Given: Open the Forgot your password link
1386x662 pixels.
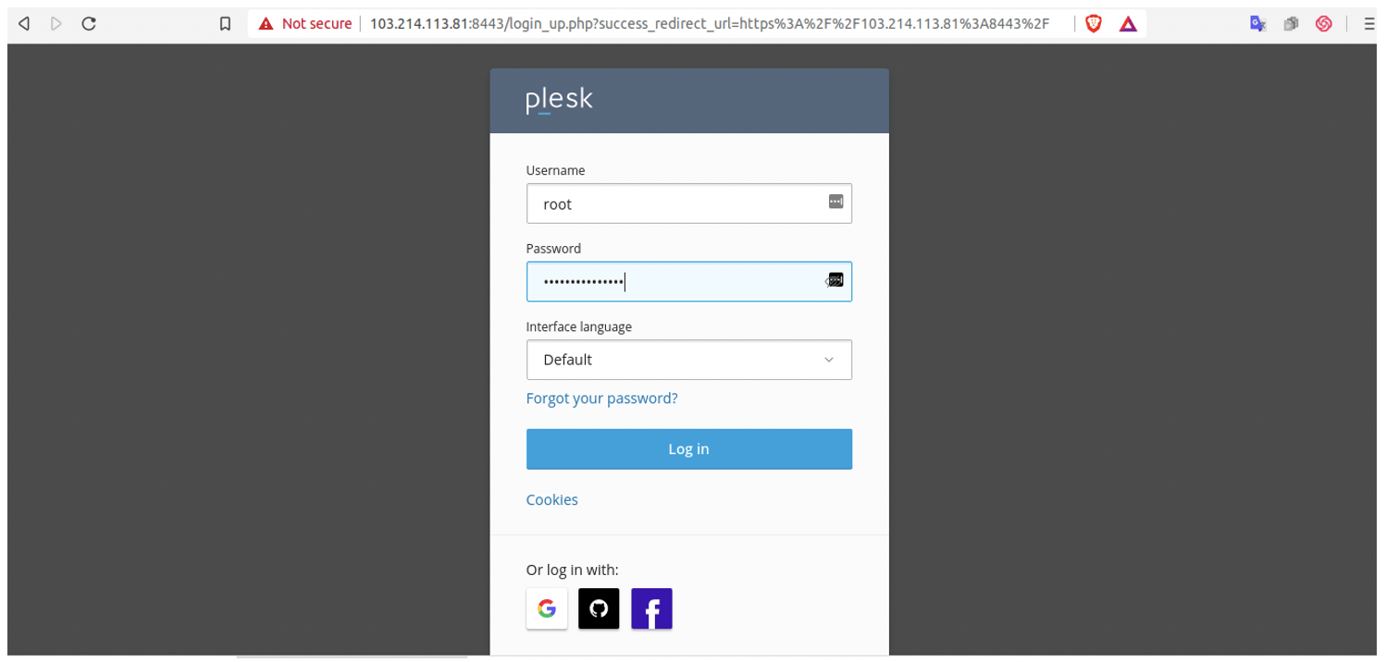Looking at the screenshot, I should click(601, 398).
